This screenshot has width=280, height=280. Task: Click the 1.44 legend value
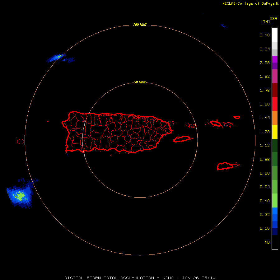click(x=265, y=118)
